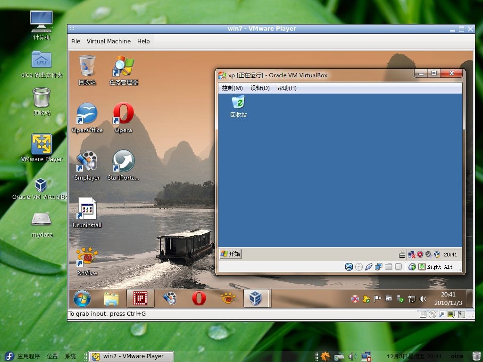This screenshot has height=362, width=483.
Task: Select the oica 的主文件夹 home folder icon
Action: [42, 64]
